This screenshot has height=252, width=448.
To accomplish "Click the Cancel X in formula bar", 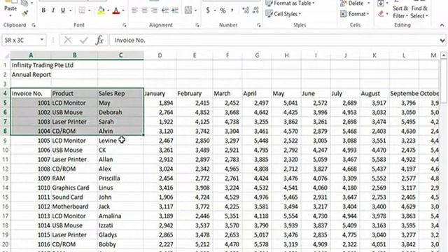I will (x=68, y=41).
